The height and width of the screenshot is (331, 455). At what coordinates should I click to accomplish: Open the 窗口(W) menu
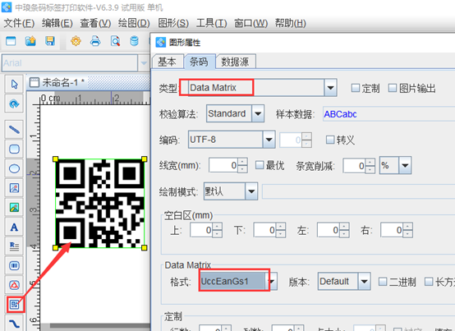coord(250,23)
